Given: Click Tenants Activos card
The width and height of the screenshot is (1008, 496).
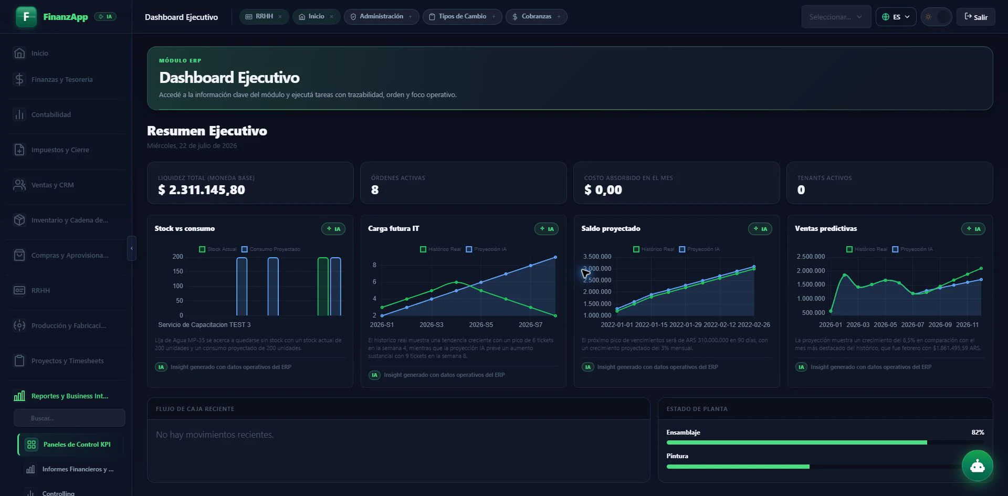Looking at the screenshot, I should point(890,183).
